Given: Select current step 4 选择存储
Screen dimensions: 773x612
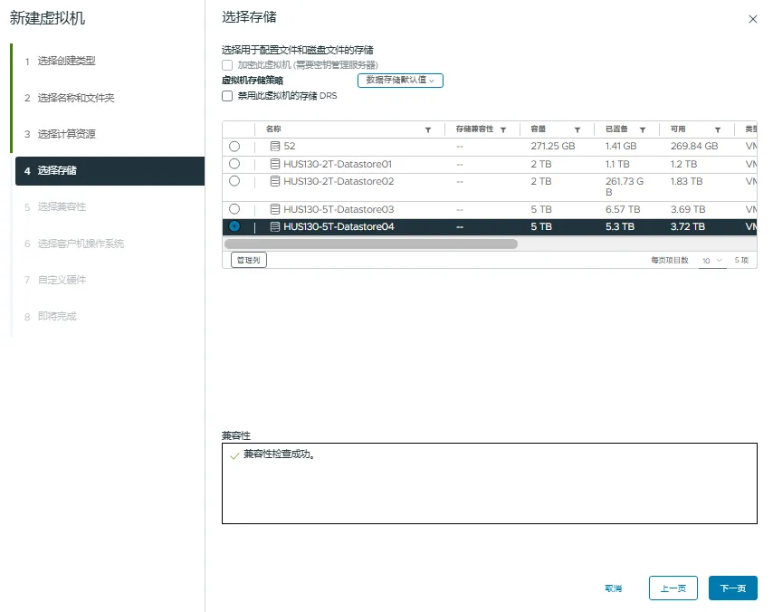Looking at the screenshot, I should 110,170.
